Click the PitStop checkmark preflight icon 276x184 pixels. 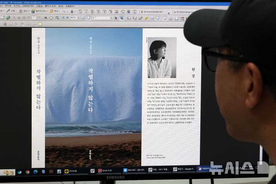click(x=86, y=11)
